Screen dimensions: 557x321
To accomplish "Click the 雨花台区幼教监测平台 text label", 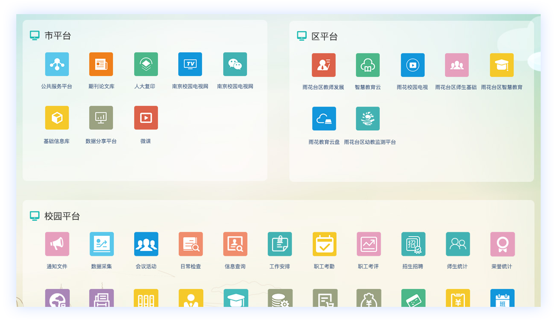I will tap(370, 142).
